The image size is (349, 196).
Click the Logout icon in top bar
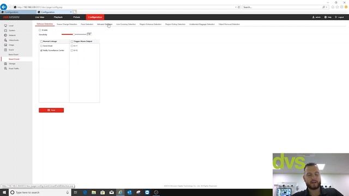tap(336, 17)
